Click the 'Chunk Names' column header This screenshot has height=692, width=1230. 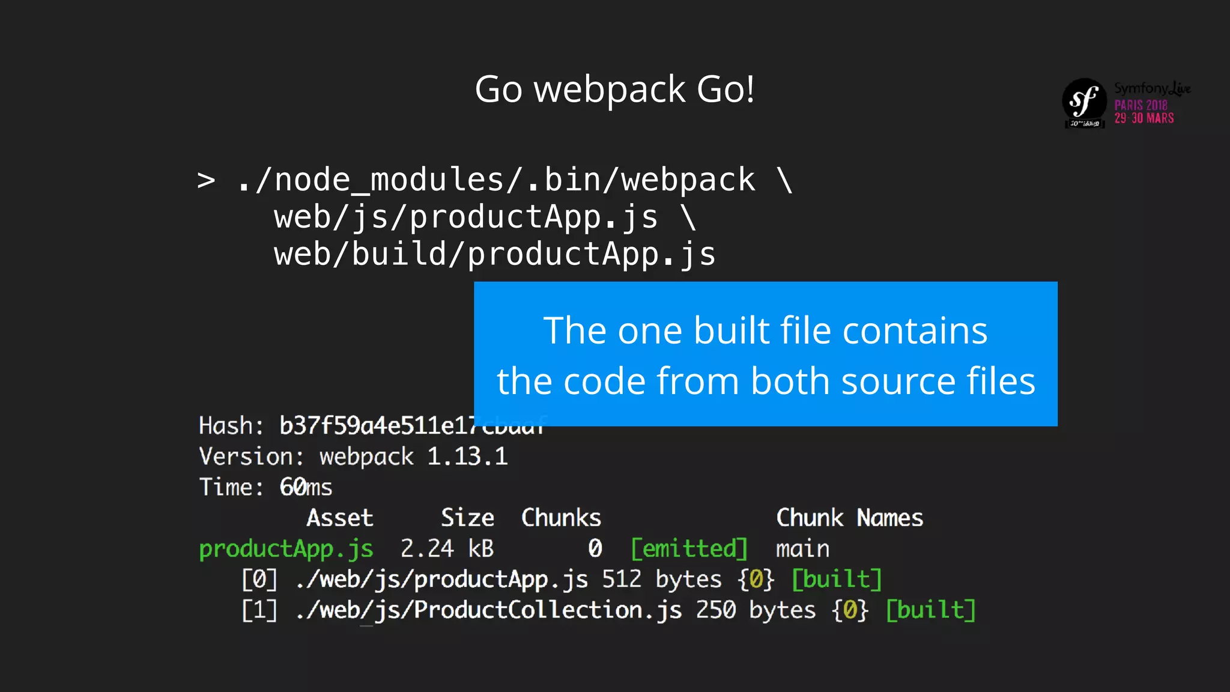(x=849, y=518)
